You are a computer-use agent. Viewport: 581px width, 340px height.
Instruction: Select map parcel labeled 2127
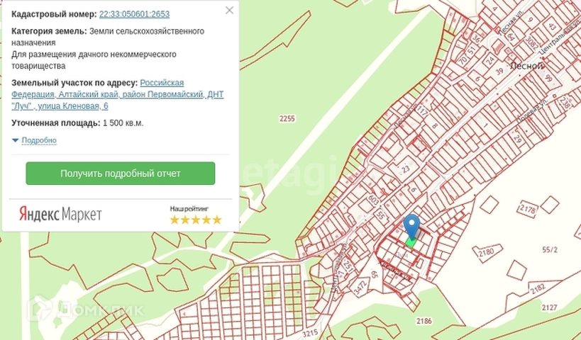(549, 307)
